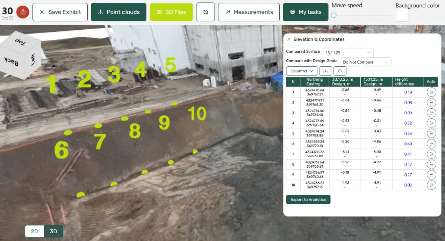Delete point row 5 via action icon
This screenshot has width=445, height=241.
(432, 133)
